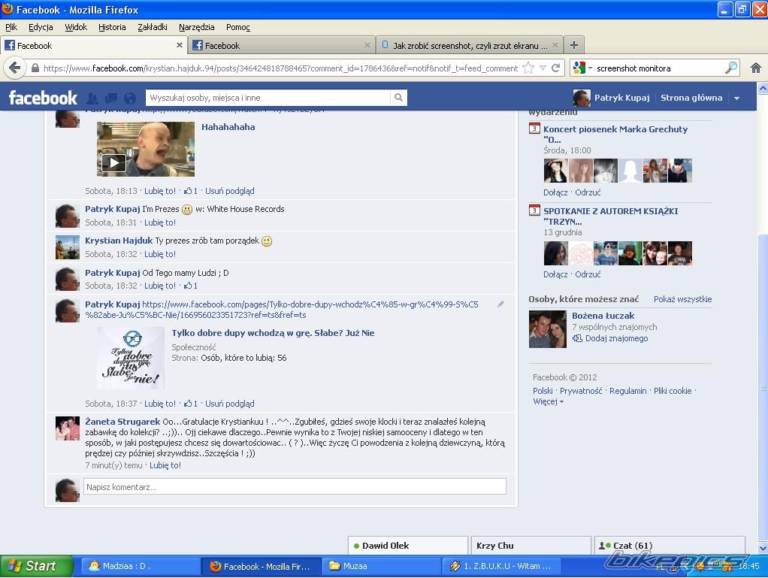Open the Historia menu
Image resolution: width=768 pixels, height=578 pixels.
112,27
